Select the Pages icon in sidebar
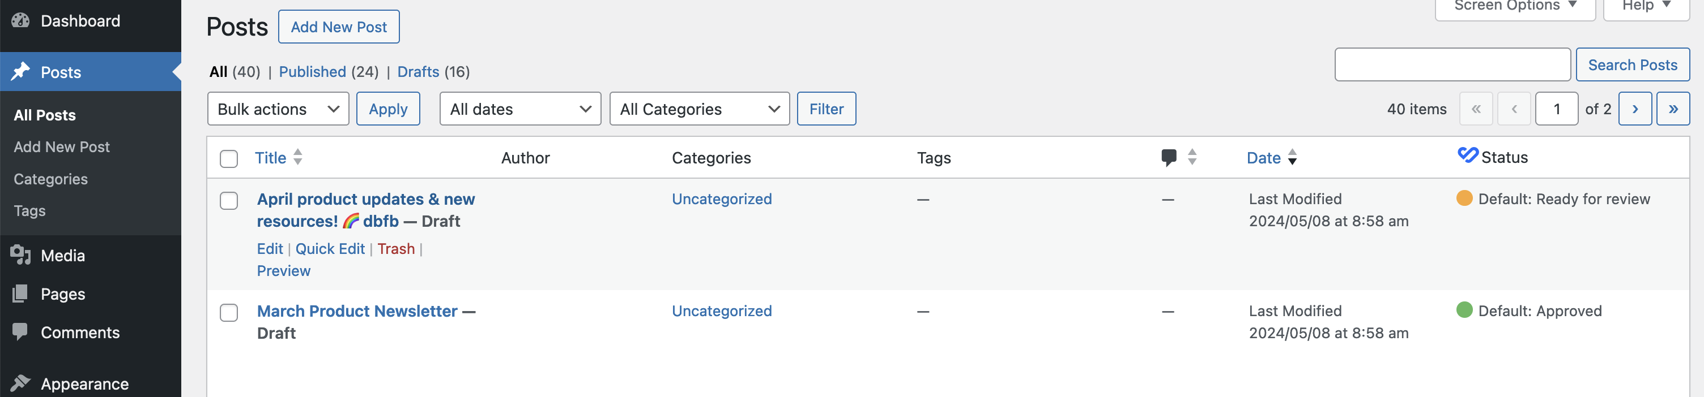 coord(20,294)
